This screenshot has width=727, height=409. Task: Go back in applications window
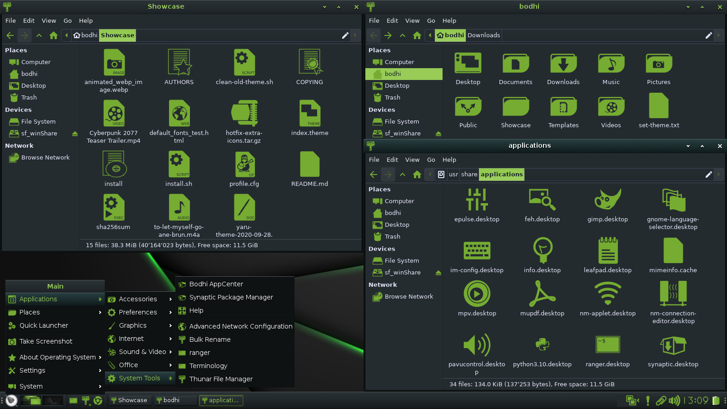click(373, 175)
